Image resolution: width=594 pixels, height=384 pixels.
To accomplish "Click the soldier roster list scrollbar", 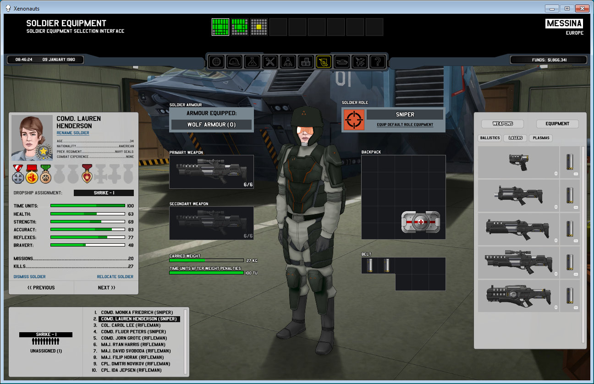I will pyautogui.click(x=185, y=342).
